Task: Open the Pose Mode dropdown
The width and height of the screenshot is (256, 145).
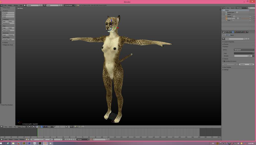Action: pyautogui.click(x=23, y=127)
